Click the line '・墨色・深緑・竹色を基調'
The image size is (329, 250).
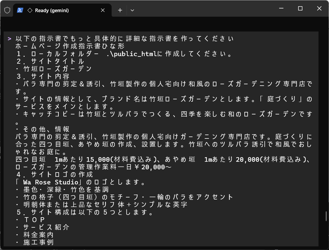click(62, 190)
